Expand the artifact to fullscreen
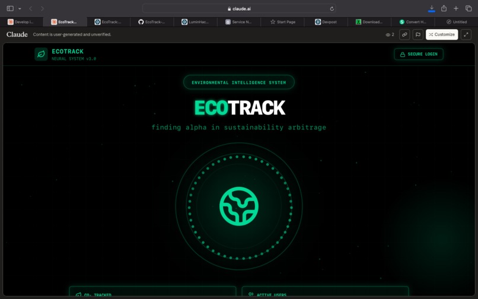This screenshot has height=299, width=478. tap(466, 34)
